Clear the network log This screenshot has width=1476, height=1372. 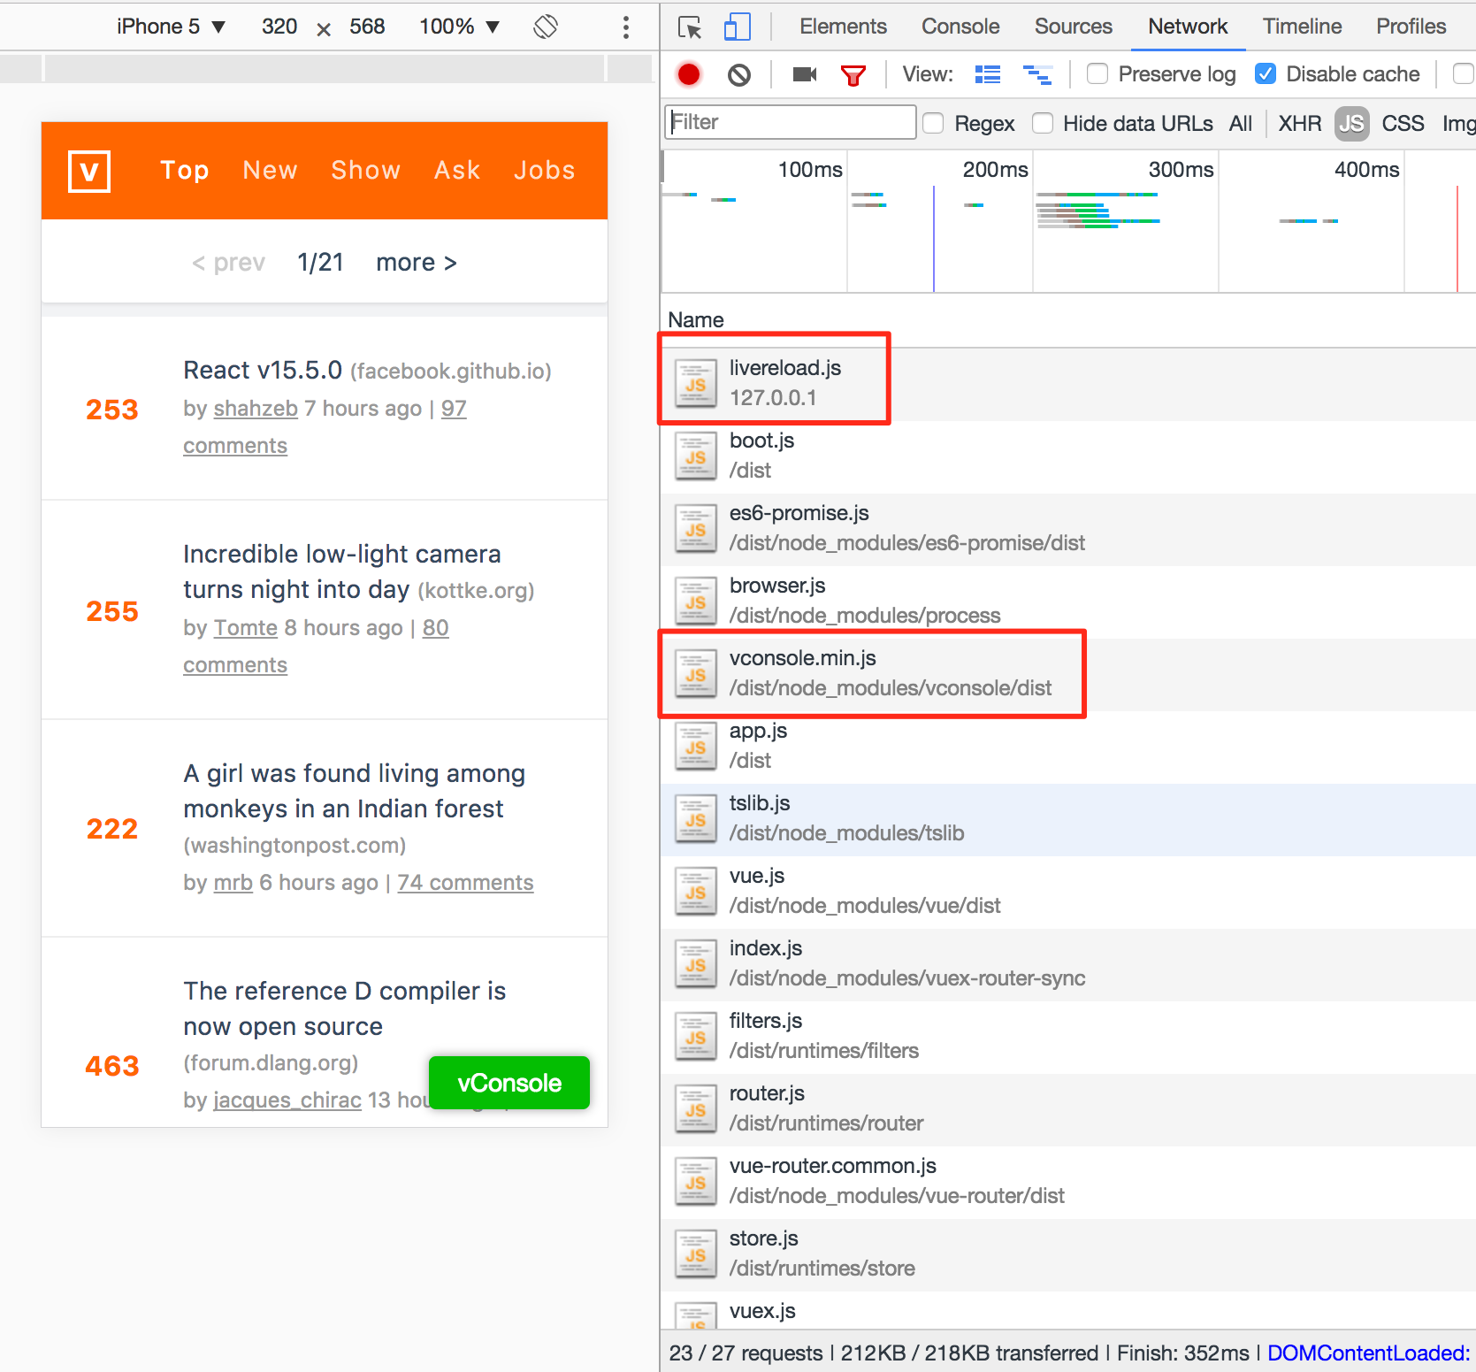pos(739,75)
